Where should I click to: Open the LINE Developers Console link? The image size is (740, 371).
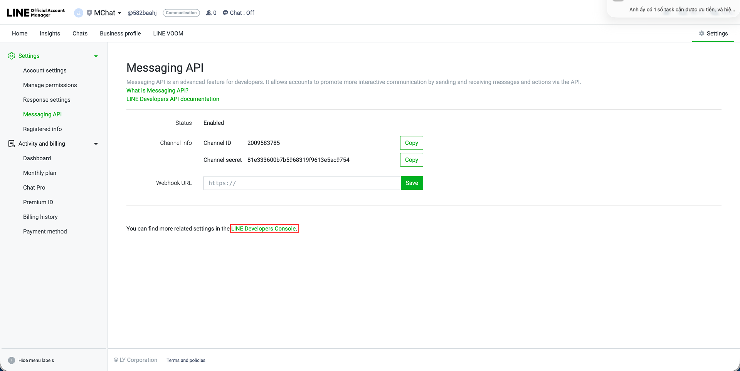coord(264,228)
